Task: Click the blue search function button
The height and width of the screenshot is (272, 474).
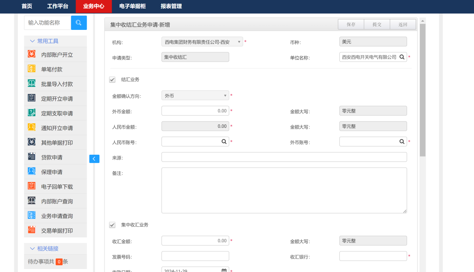Action: coord(79,23)
